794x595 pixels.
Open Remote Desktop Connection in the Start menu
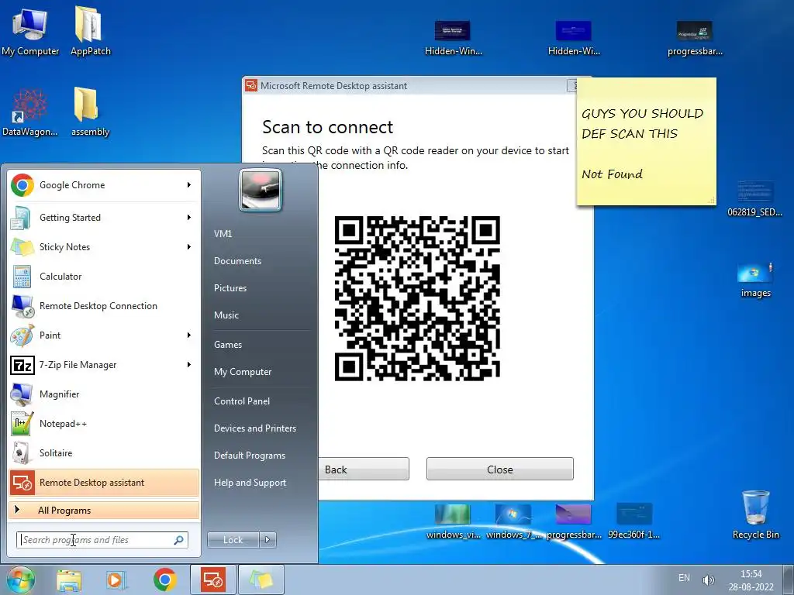(104, 305)
